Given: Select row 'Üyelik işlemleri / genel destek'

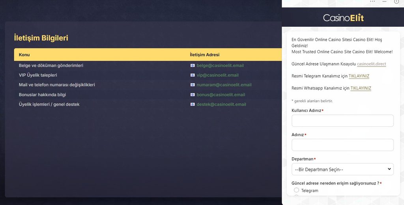Looking at the screenshot, I should [148, 104].
